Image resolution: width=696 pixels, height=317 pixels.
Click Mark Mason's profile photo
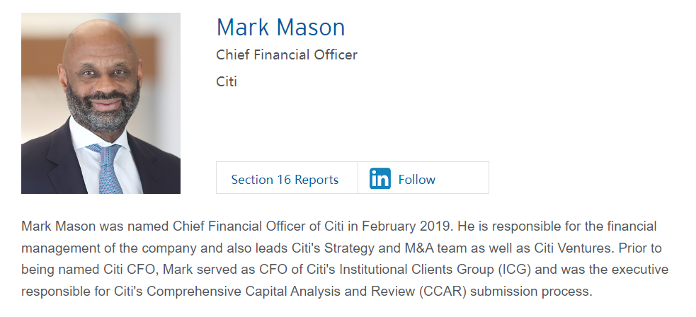[101, 103]
